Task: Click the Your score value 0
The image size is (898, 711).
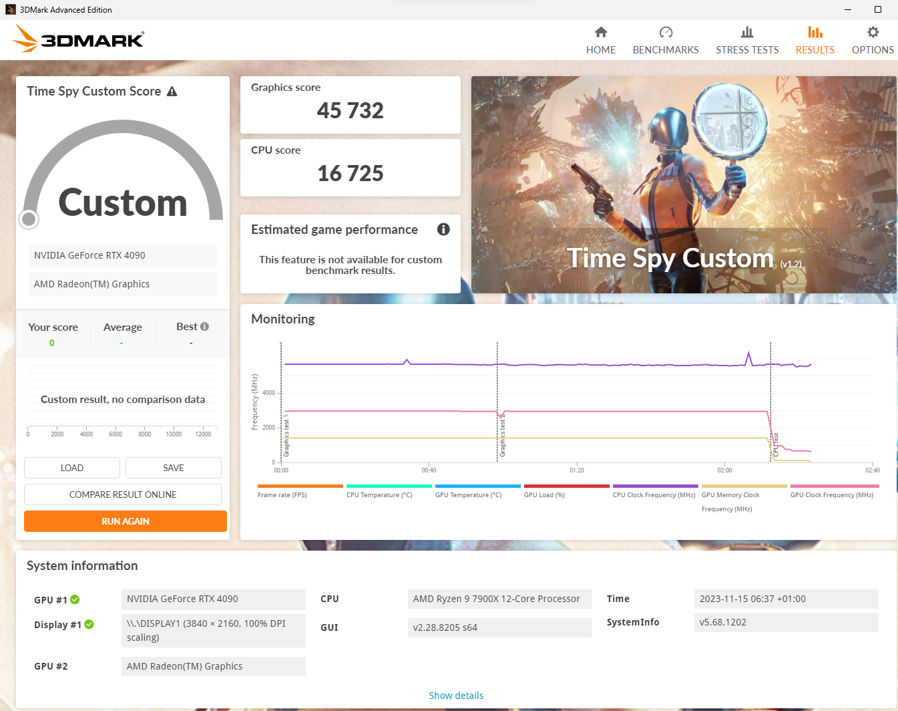Action: [52, 343]
